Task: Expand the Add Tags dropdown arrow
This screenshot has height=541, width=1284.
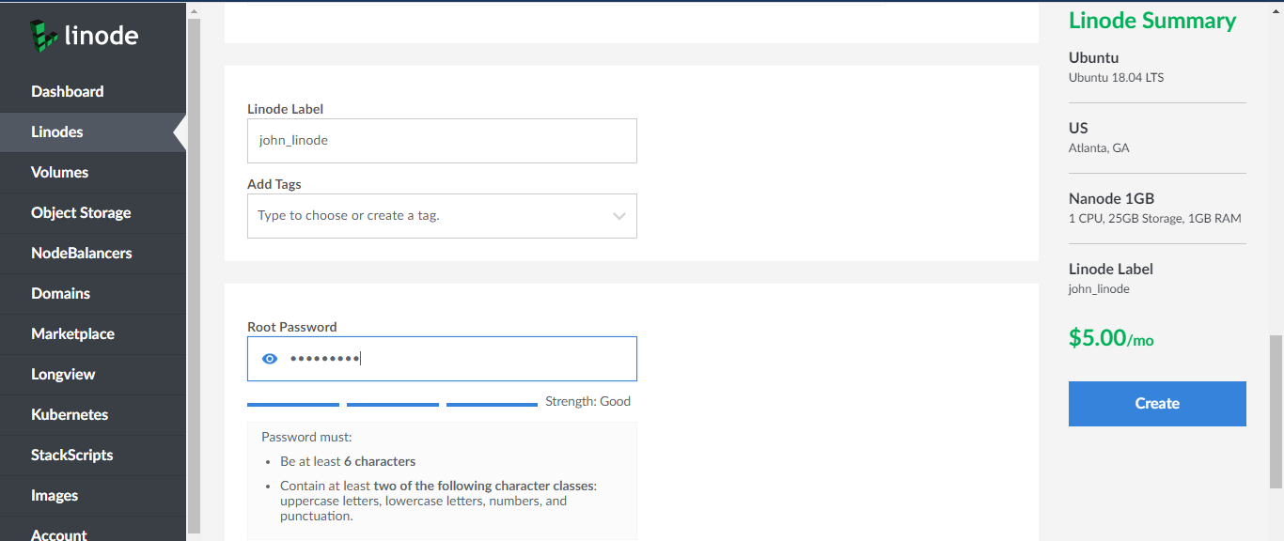Action: coord(619,216)
